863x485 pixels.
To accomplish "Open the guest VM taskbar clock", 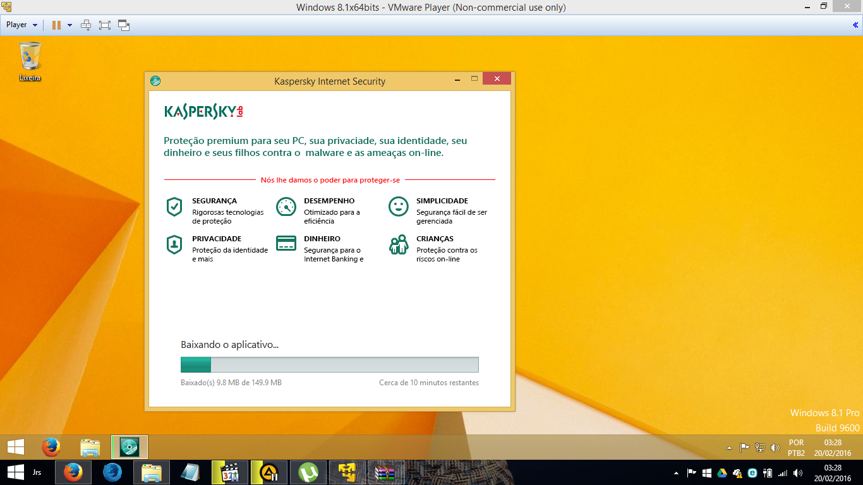I will 833,448.
